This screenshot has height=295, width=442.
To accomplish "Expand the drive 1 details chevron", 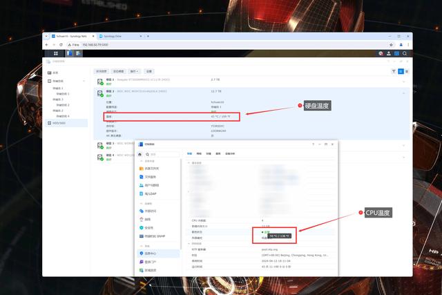I will pyautogui.click(x=403, y=82).
